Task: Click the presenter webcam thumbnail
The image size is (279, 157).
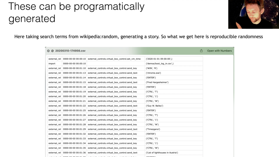Action: tap(254, 14)
